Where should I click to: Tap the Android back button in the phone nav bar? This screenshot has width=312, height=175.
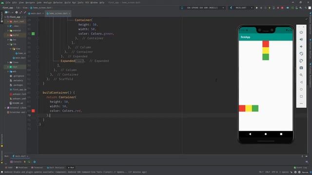(250, 134)
